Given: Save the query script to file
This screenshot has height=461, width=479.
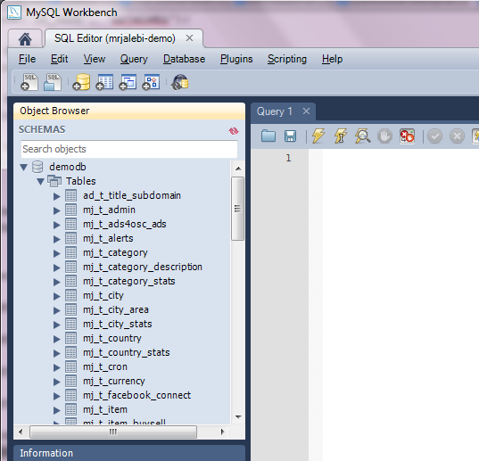Looking at the screenshot, I should click(x=290, y=136).
